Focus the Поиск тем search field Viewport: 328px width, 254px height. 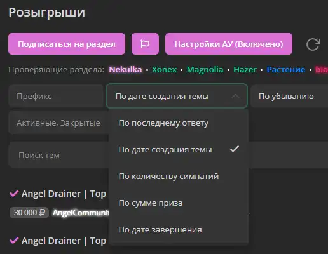58,155
